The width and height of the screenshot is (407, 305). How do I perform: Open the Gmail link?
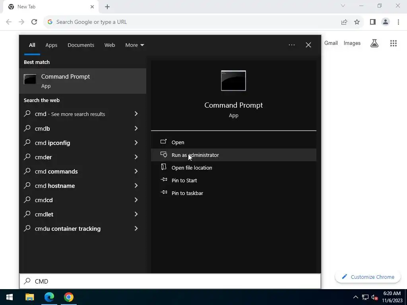coord(331,43)
